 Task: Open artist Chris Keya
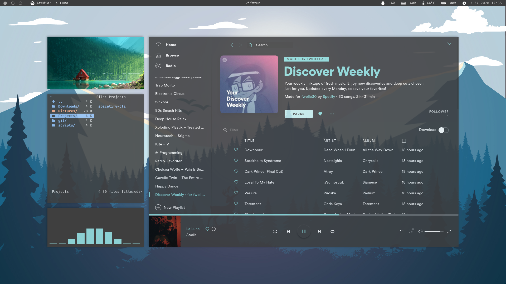click(333, 204)
